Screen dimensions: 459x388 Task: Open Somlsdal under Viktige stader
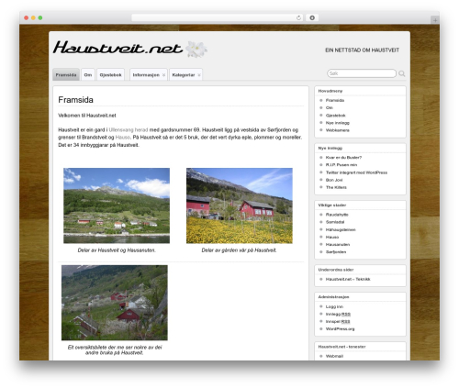click(335, 222)
